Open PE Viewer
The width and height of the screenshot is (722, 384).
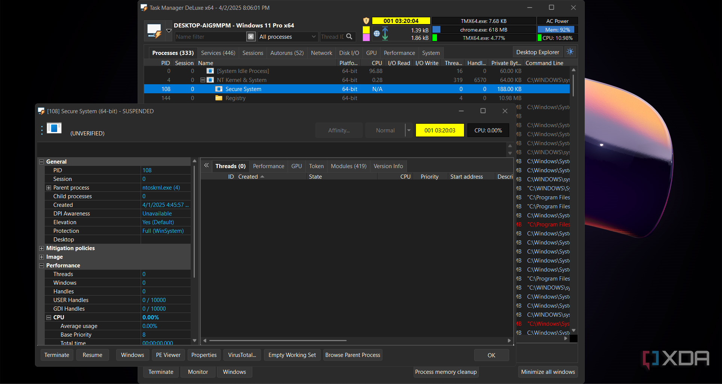168,355
